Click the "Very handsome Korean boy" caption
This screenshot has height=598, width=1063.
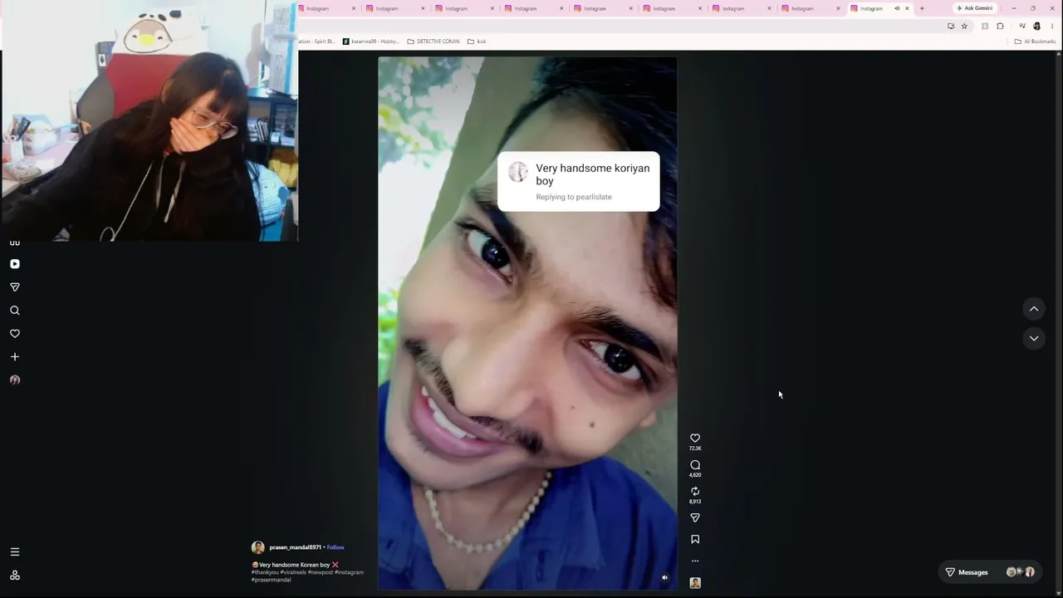[294, 565]
